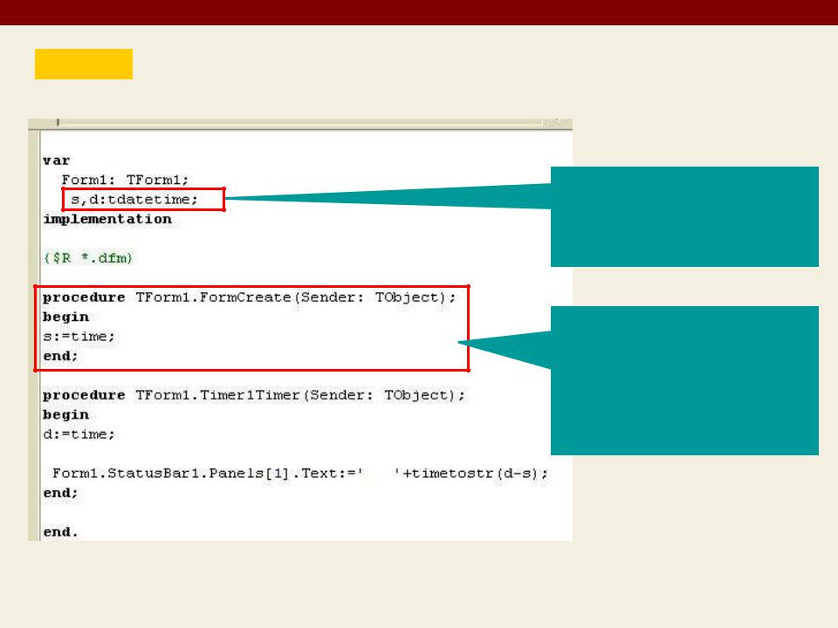Click the 's,d:tdatetime;' variable declaration
Screen dimensions: 838x628
click(134, 200)
